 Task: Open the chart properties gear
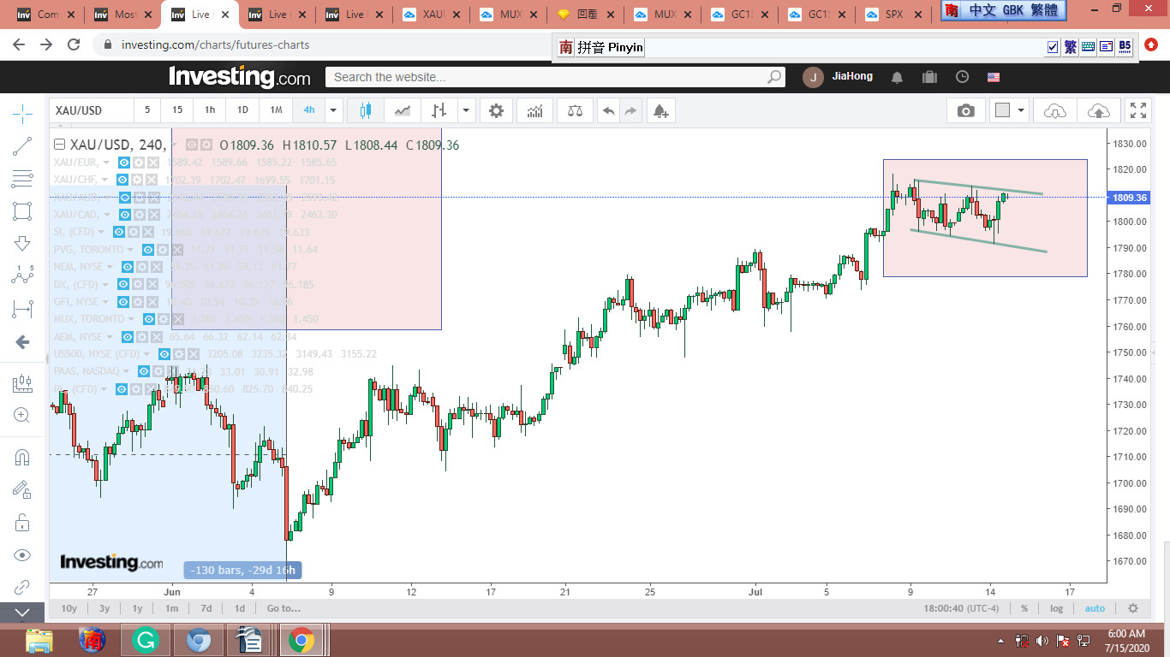click(x=496, y=110)
